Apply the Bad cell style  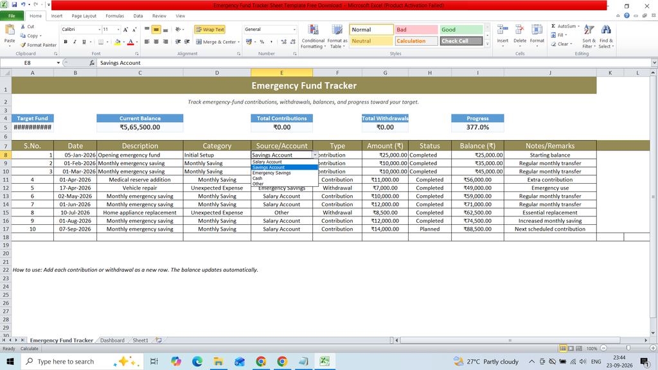416,30
